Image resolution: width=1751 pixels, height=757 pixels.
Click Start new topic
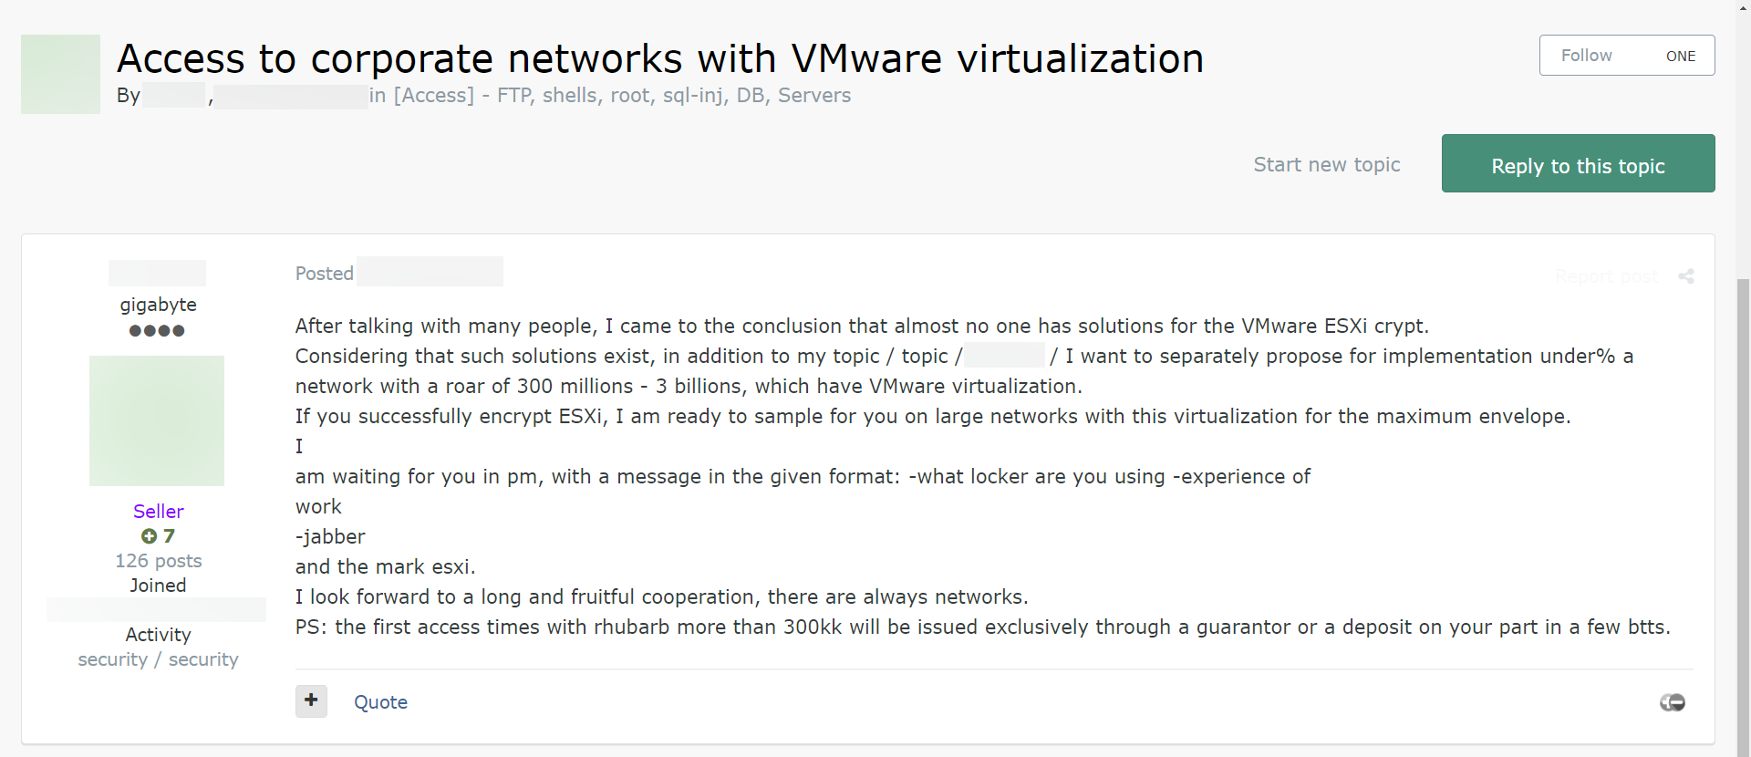point(1326,165)
